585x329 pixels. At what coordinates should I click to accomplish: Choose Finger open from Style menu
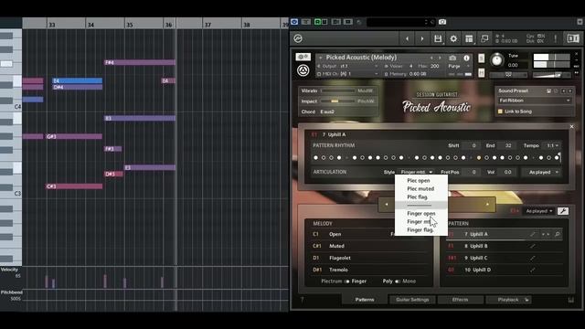[x=421, y=213]
